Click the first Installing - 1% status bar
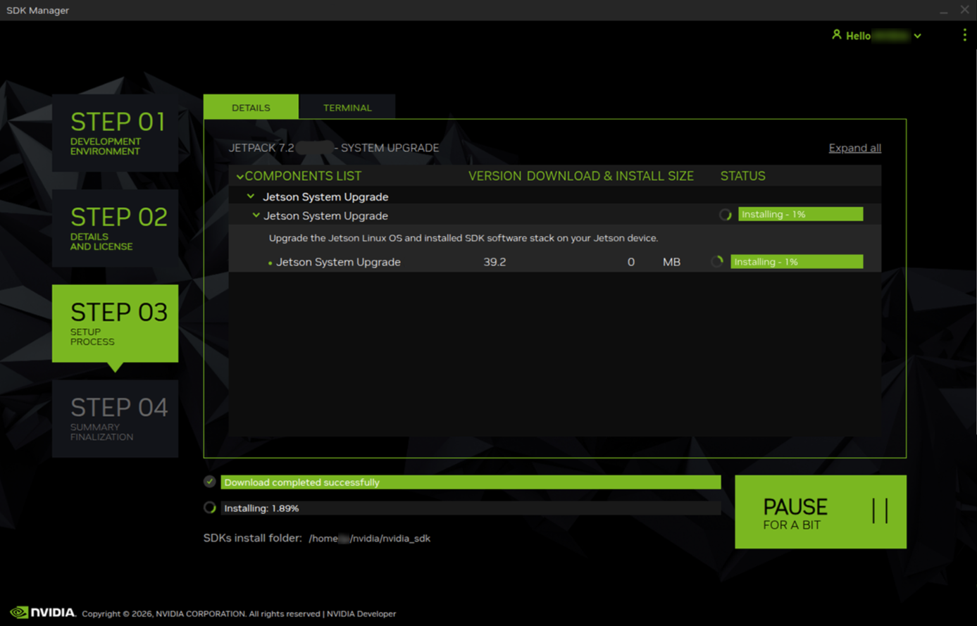The image size is (977, 626). click(x=800, y=214)
